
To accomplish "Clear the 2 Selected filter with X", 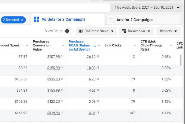I will click(22, 20).
